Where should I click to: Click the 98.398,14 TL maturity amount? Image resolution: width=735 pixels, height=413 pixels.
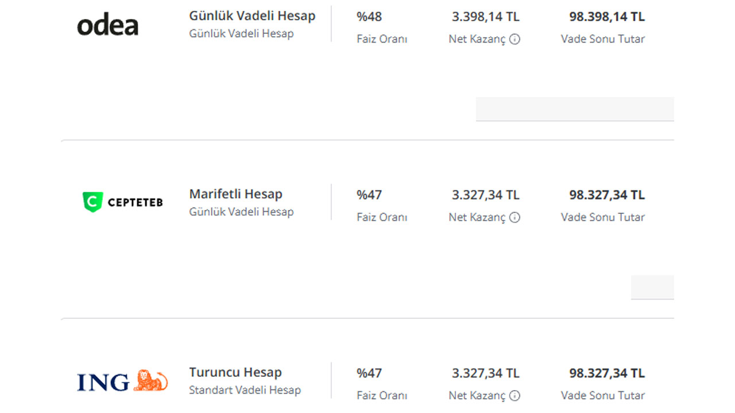click(x=607, y=17)
